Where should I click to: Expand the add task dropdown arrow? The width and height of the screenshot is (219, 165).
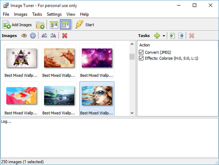coord(164,36)
